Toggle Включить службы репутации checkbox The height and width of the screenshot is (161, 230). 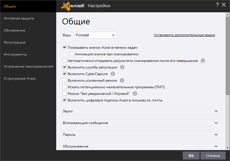[x=65, y=67]
